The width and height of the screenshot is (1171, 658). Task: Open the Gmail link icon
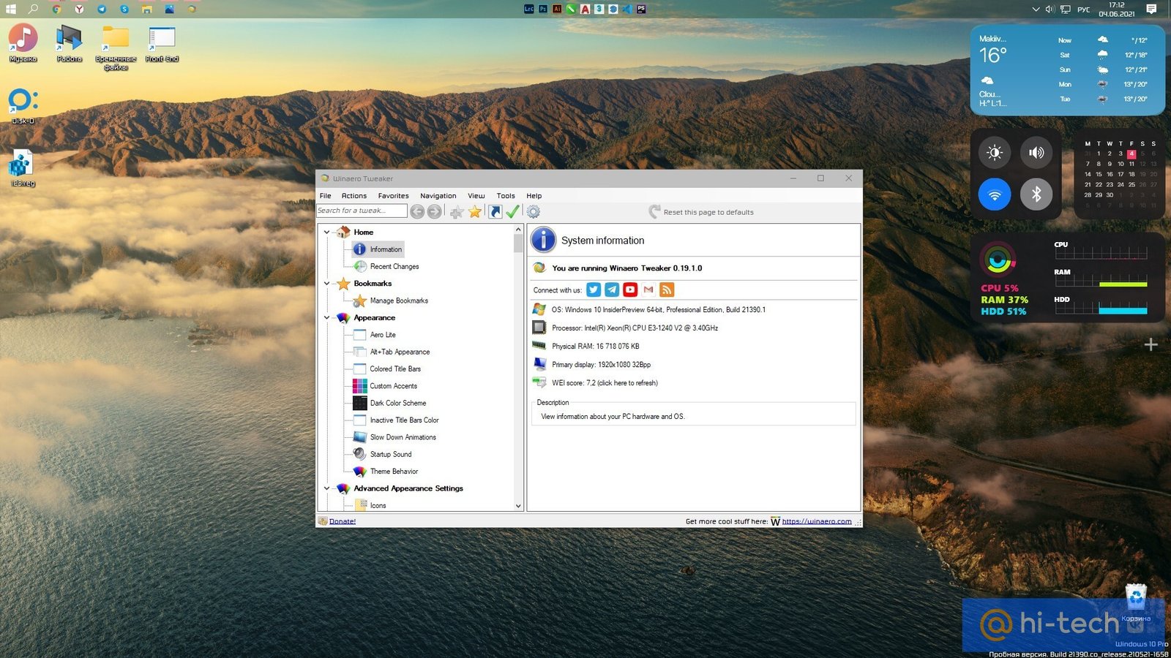(x=648, y=290)
